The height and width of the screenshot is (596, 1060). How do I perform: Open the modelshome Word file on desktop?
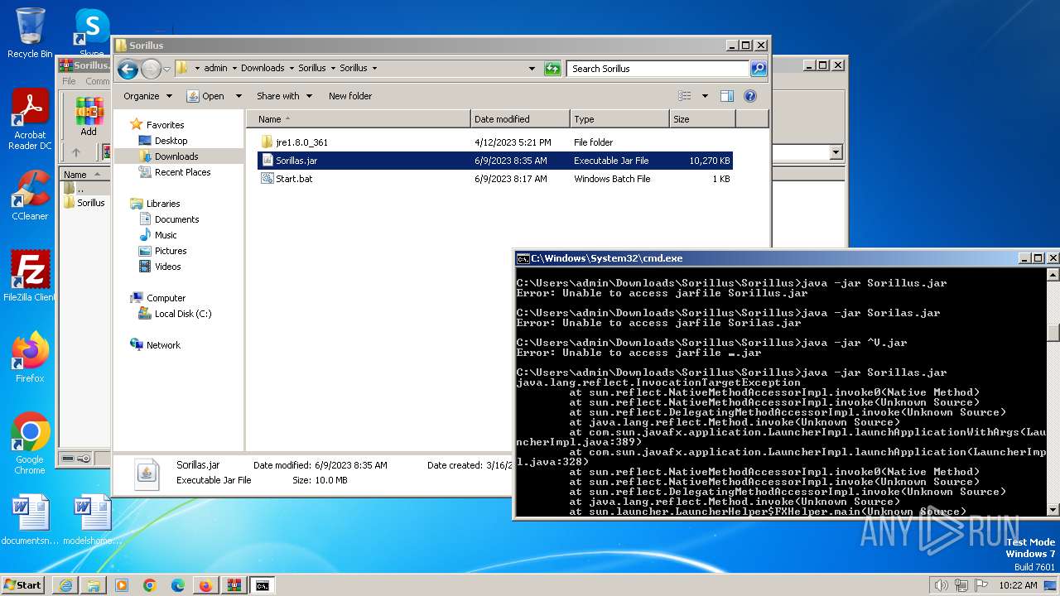[x=92, y=520]
